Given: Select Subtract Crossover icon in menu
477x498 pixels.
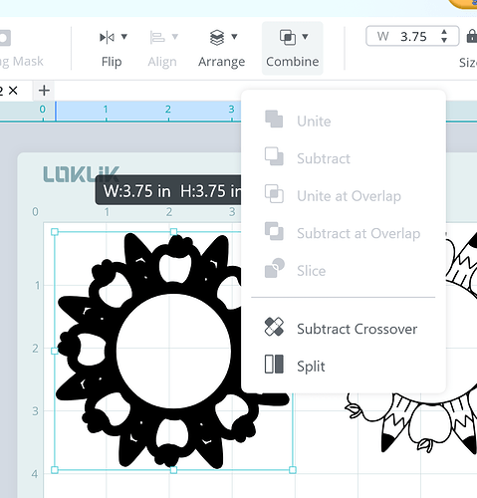Looking at the screenshot, I should (x=274, y=327).
